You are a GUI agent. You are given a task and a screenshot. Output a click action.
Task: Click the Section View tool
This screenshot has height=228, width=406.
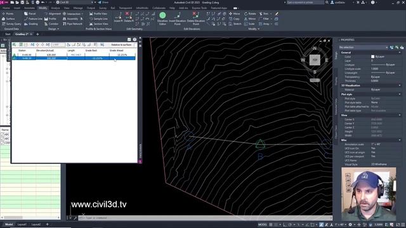99,24
